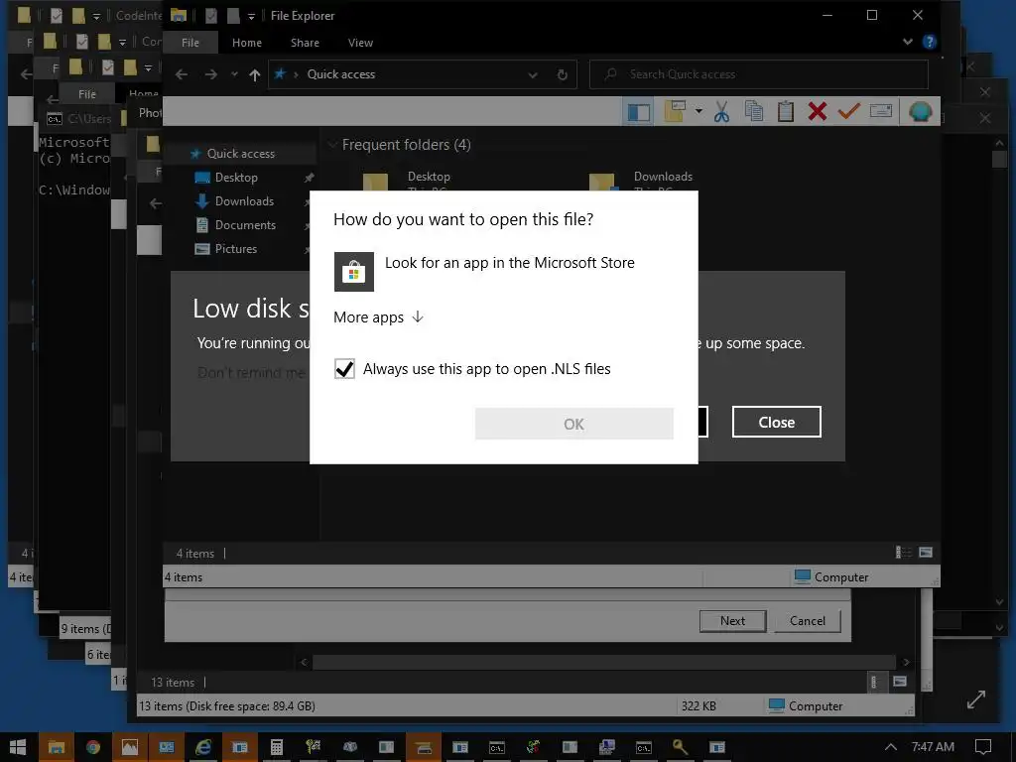Switch to details view in status bar
The image size is (1016, 762).
(903, 552)
